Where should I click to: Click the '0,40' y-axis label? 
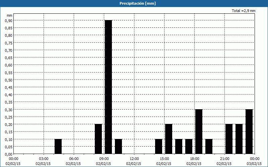(9, 95)
